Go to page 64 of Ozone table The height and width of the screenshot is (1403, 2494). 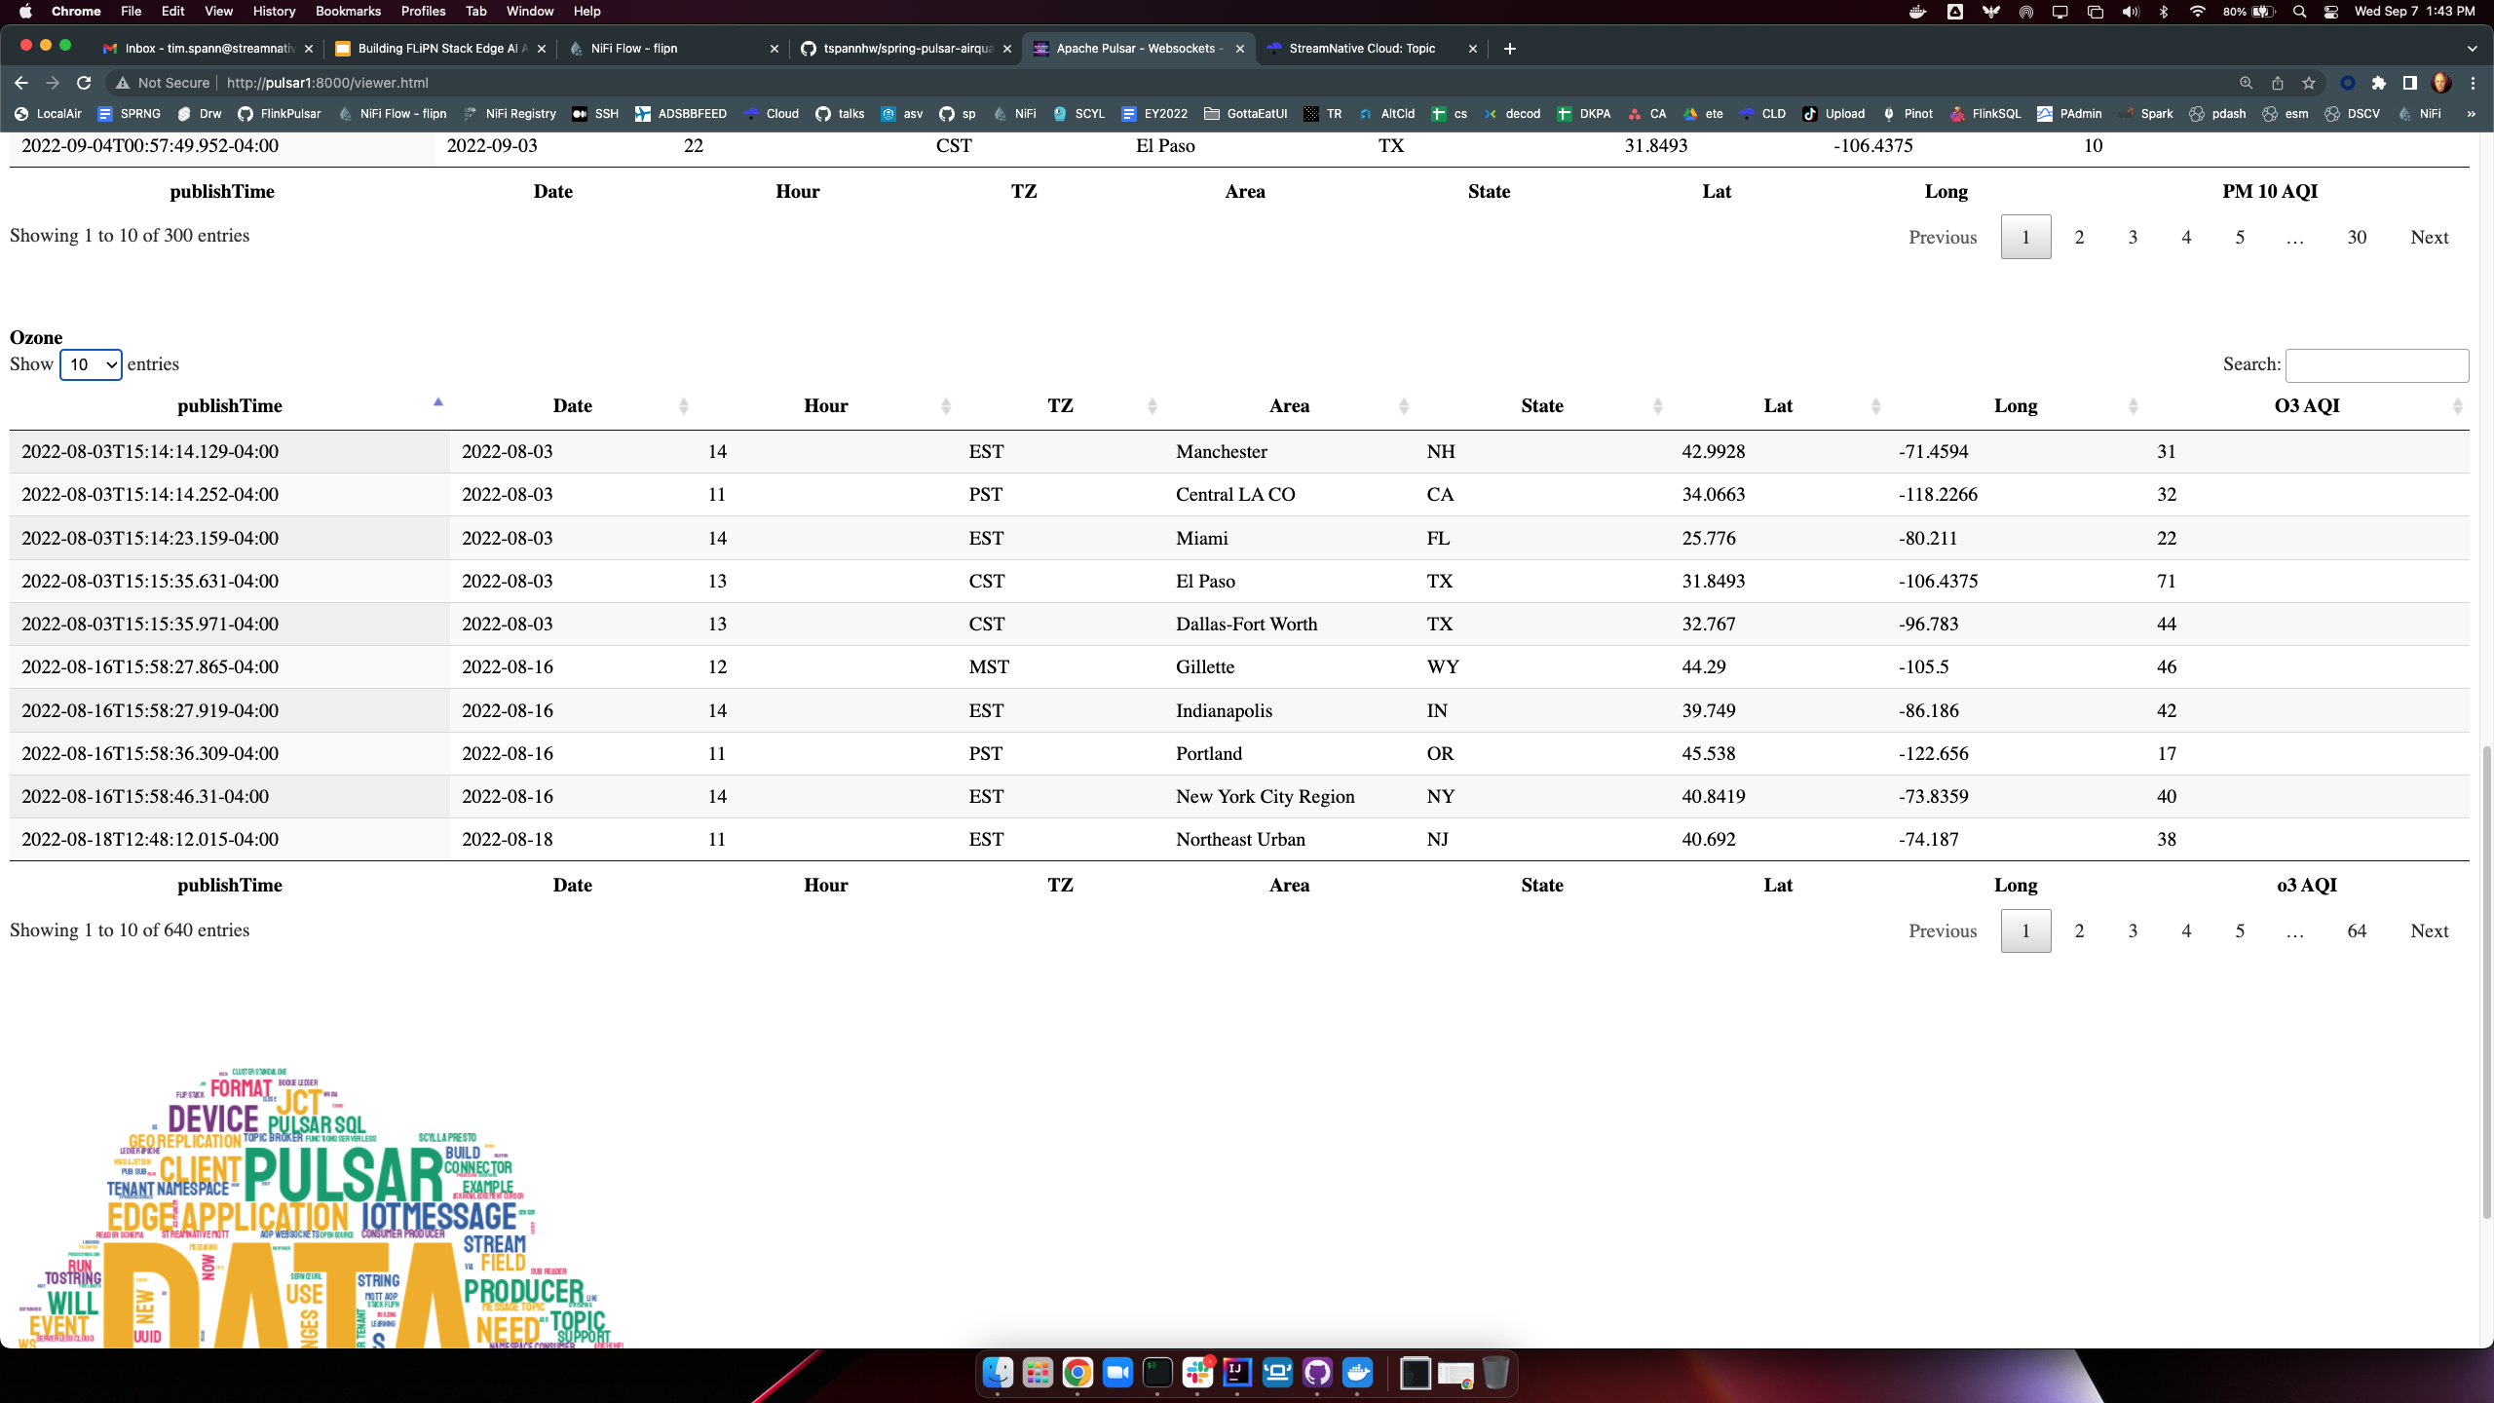(x=2357, y=930)
